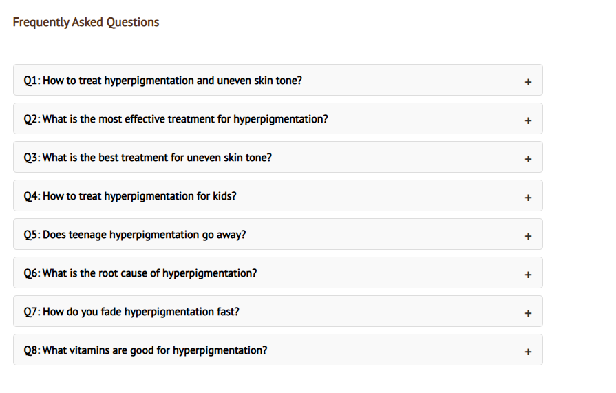
Task: Click the plus icon for Q1
Action: [528, 82]
